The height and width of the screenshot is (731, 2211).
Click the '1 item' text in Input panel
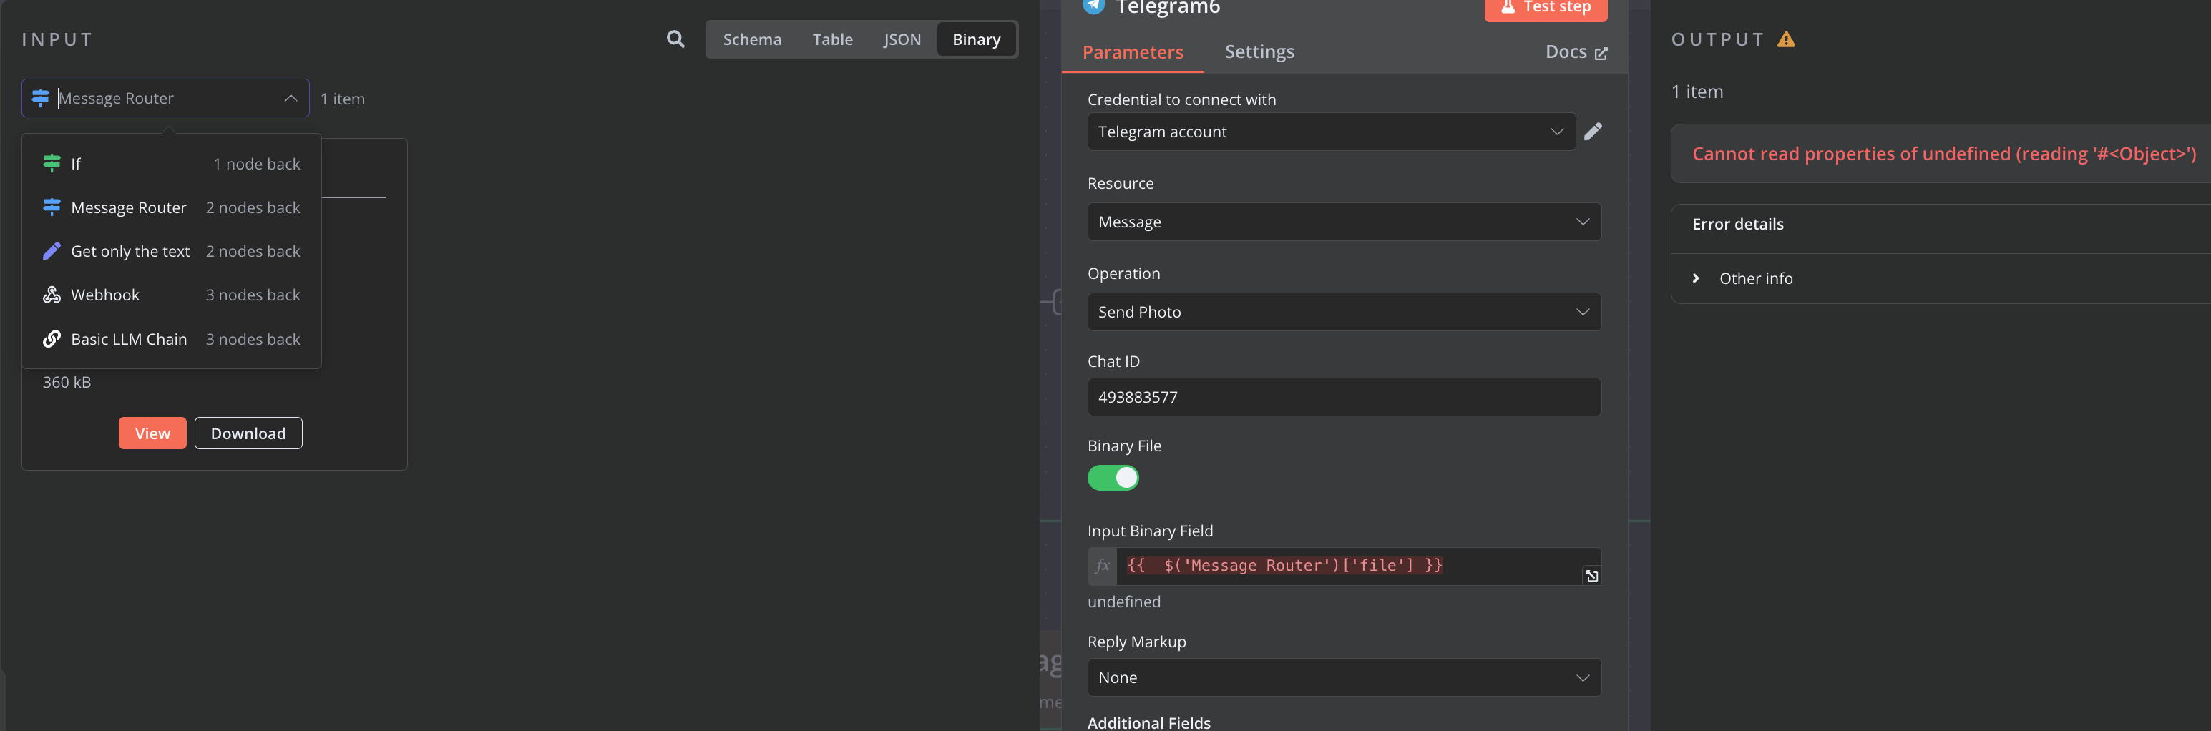[343, 99]
